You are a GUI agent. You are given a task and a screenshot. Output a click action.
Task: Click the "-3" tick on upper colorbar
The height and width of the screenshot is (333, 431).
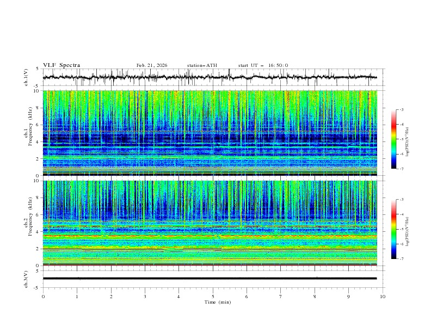click(x=402, y=109)
